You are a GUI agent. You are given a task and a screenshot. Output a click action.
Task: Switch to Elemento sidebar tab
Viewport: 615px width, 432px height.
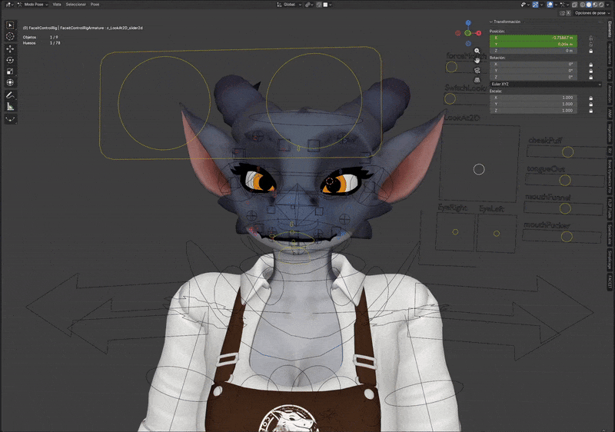pyautogui.click(x=610, y=29)
